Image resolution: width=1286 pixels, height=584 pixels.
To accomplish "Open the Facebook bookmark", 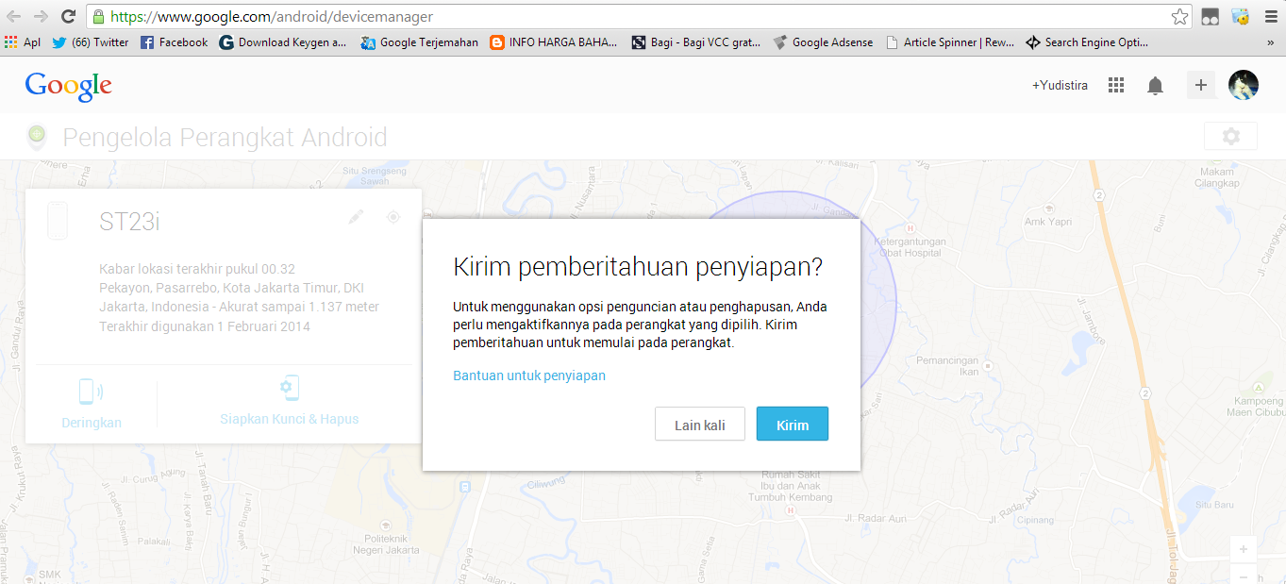I will click(175, 42).
